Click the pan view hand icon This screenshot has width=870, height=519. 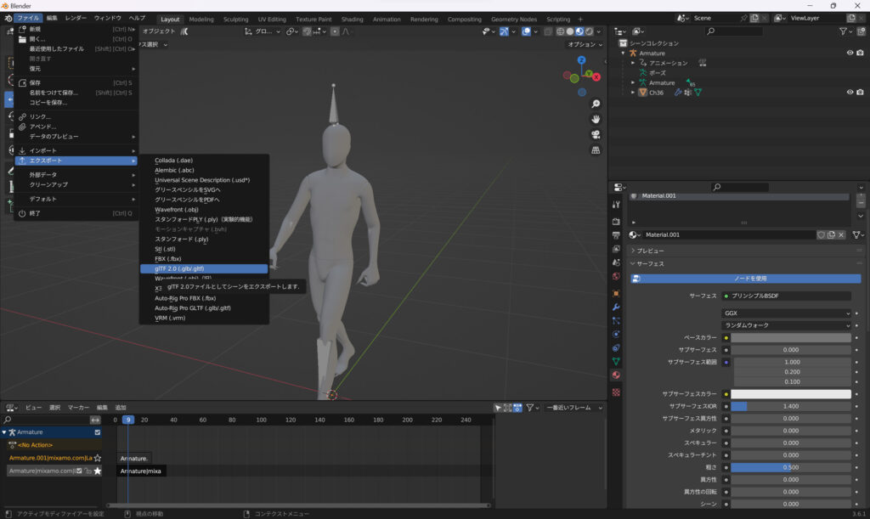click(596, 119)
